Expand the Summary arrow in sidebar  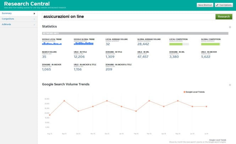(x=34, y=13)
